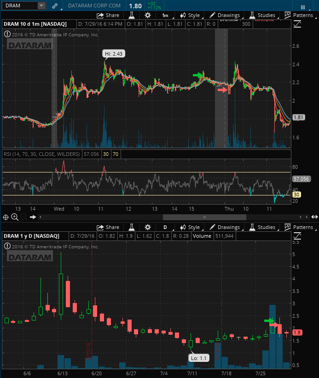The width and height of the screenshot is (319, 378).
Task: Click the DRAM 10 d 1m [NASDAQ] title
Action: 35,24
